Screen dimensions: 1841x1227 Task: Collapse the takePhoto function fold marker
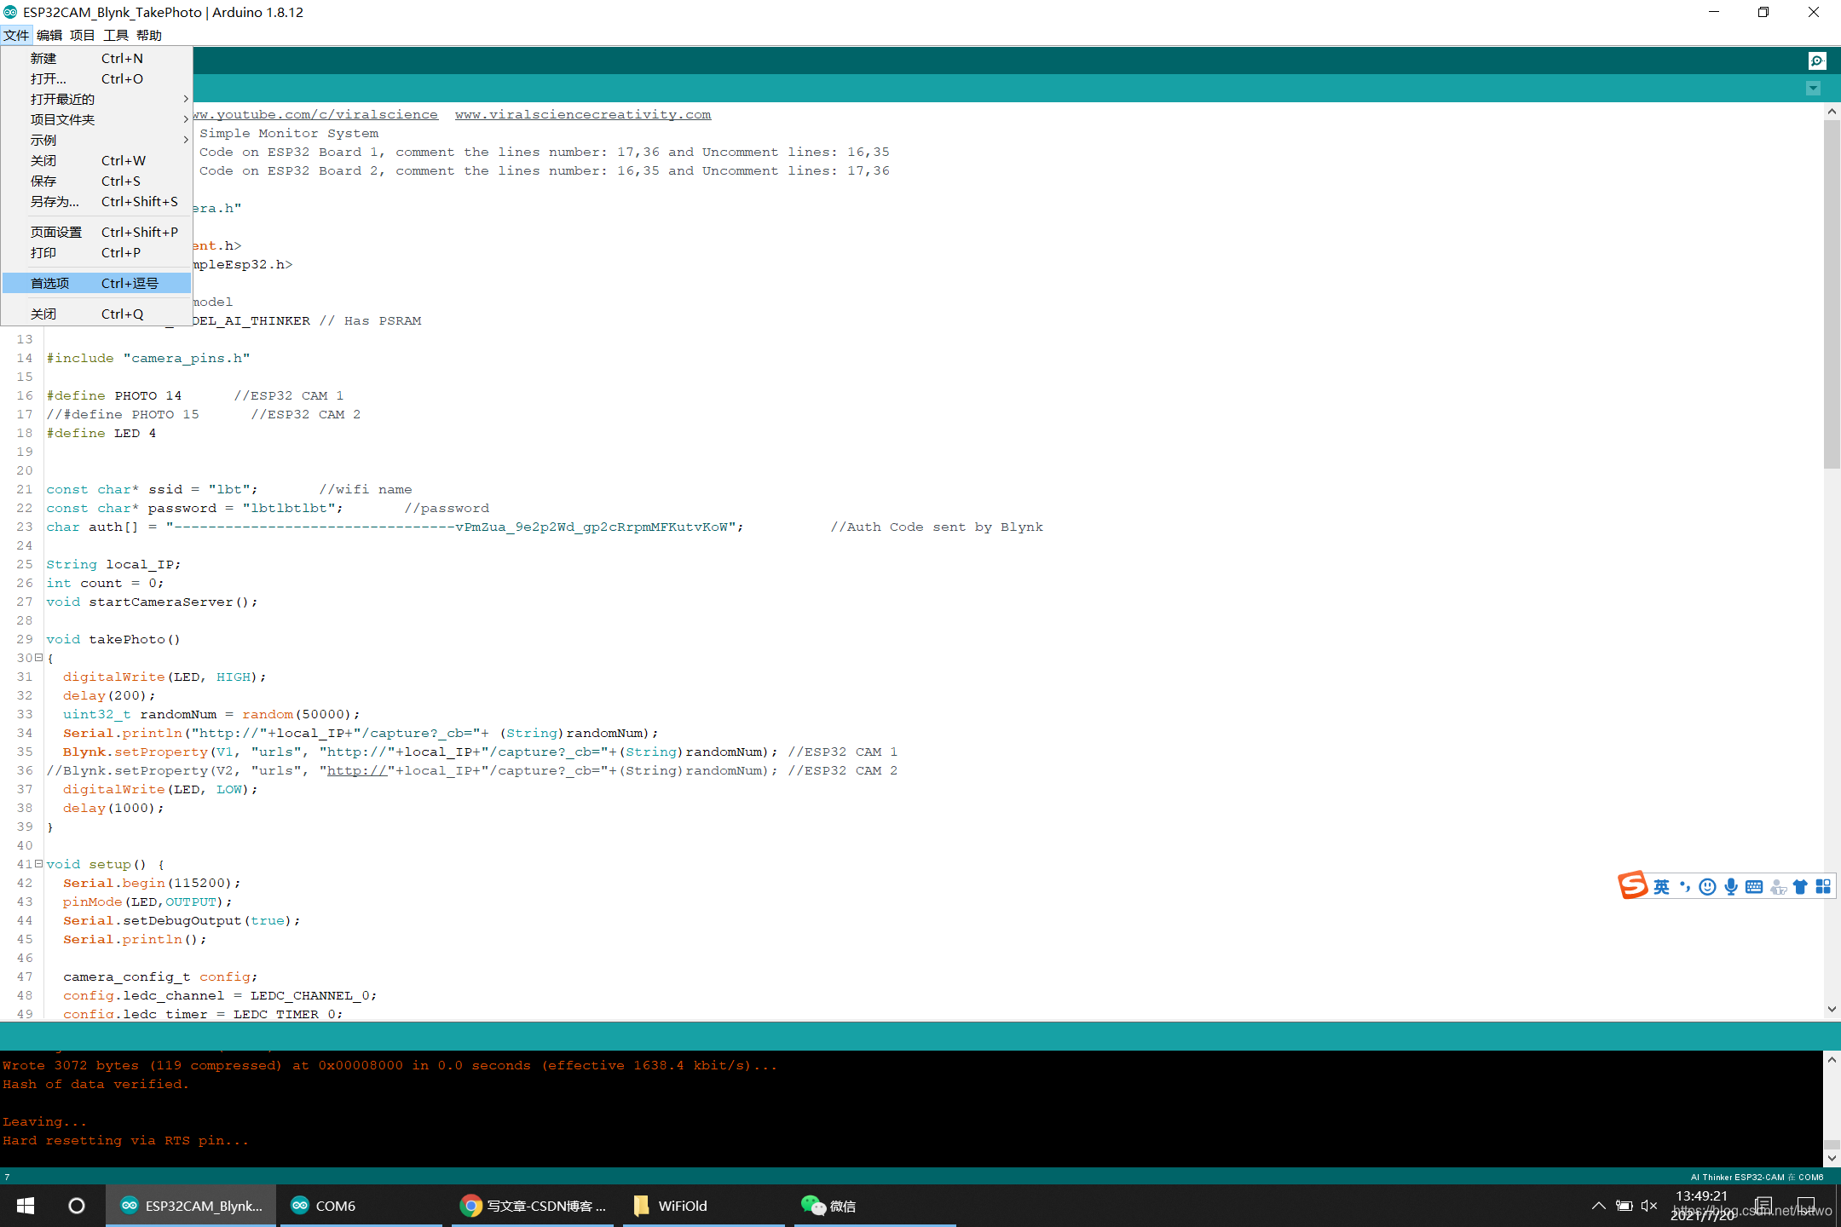tap(38, 658)
